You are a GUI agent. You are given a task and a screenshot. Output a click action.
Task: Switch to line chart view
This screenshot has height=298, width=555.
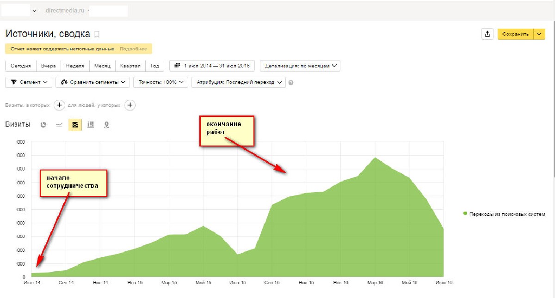[59, 125]
